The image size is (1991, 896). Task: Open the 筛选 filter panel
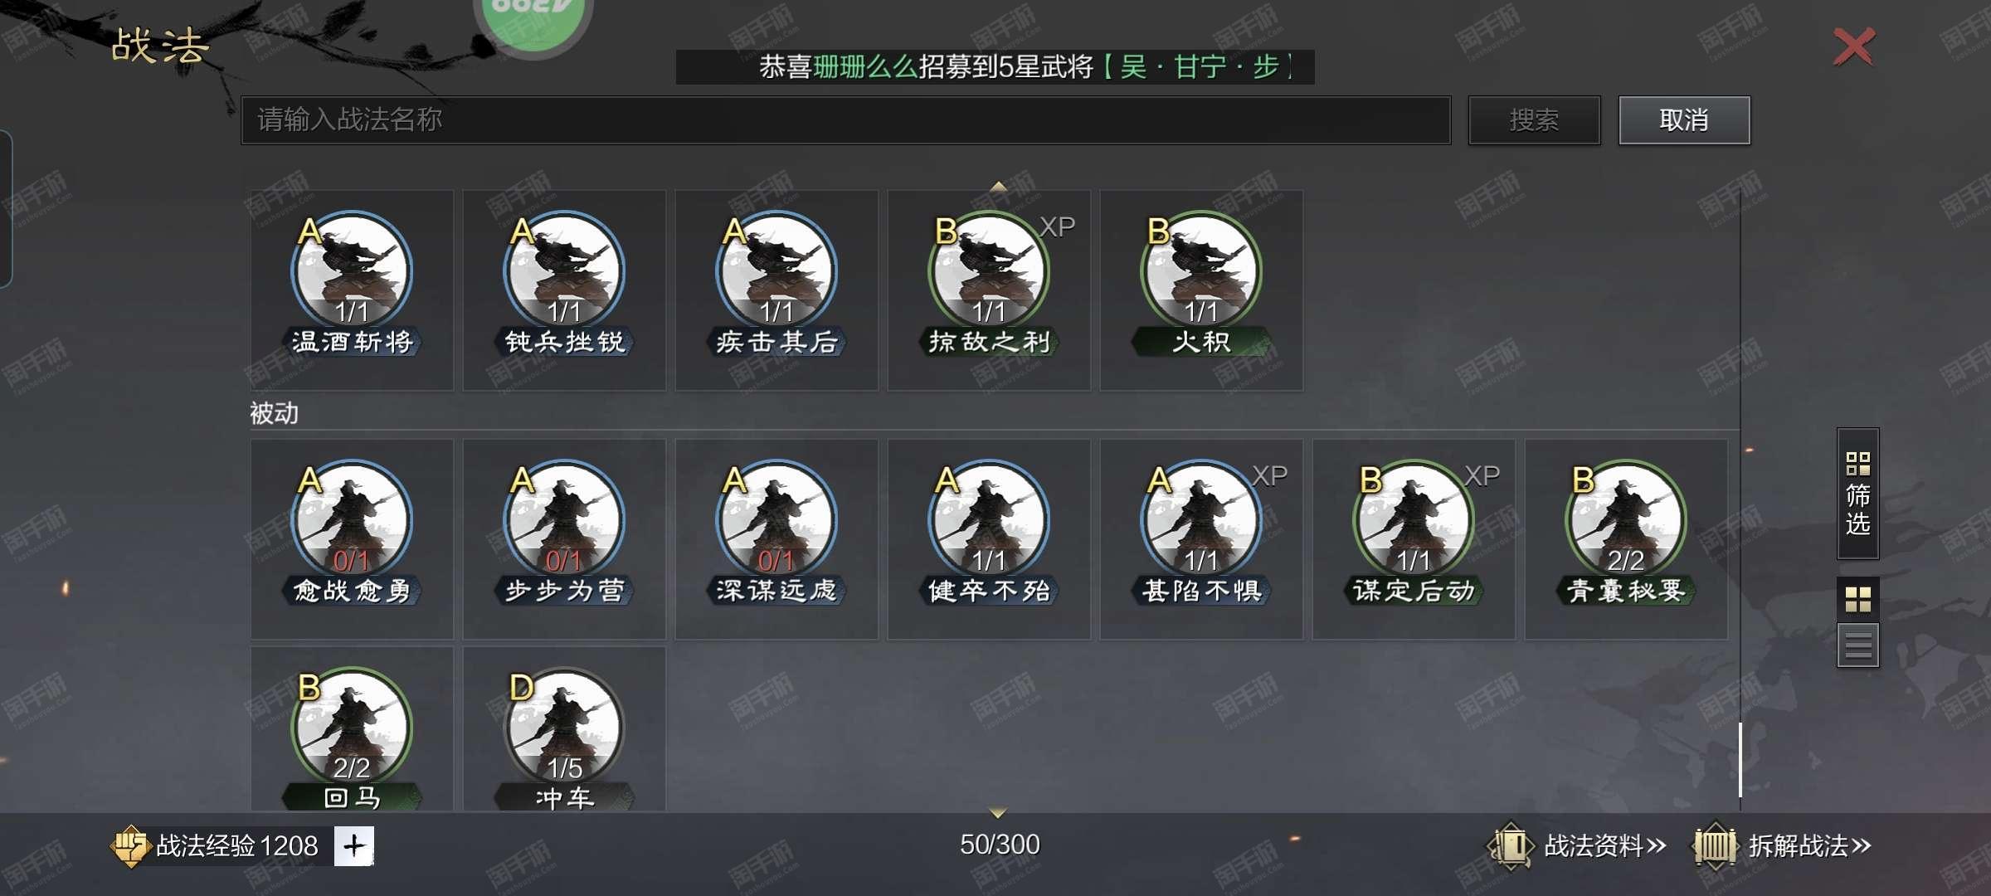[1857, 494]
